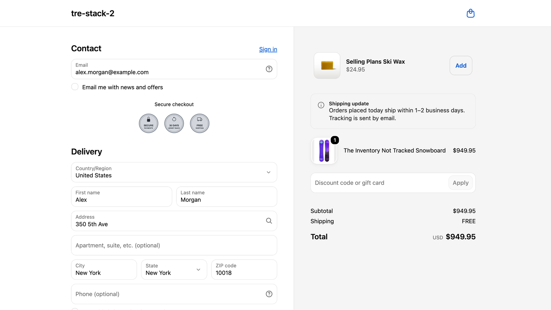Image resolution: width=551 pixels, height=310 pixels.
Task: Click the Shipping FREE value
Action: pos(468,221)
